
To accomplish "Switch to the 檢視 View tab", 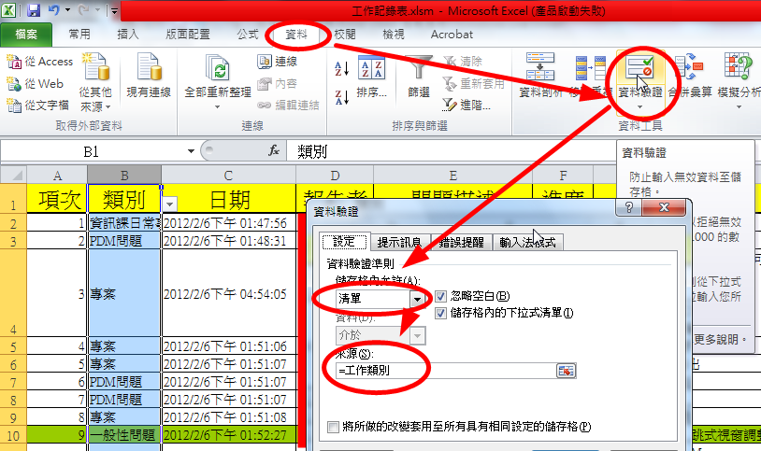I will tap(393, 35).
